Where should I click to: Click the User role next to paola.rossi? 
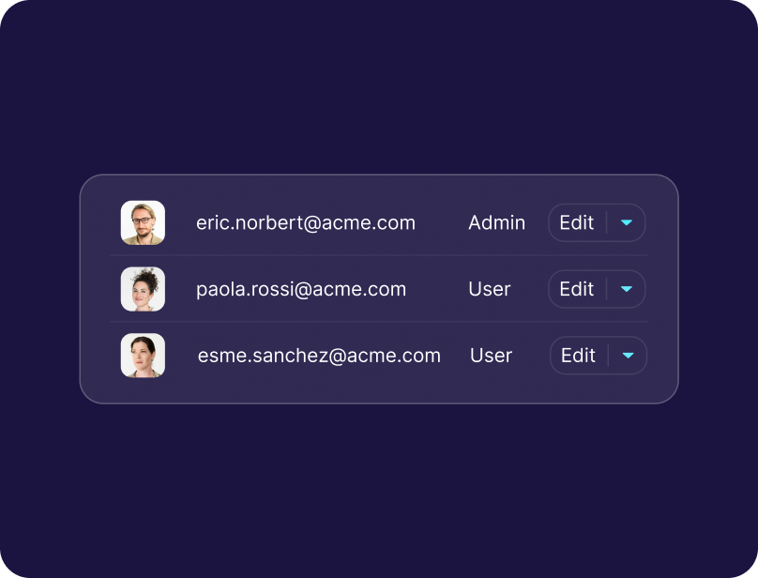click(490, 289)
